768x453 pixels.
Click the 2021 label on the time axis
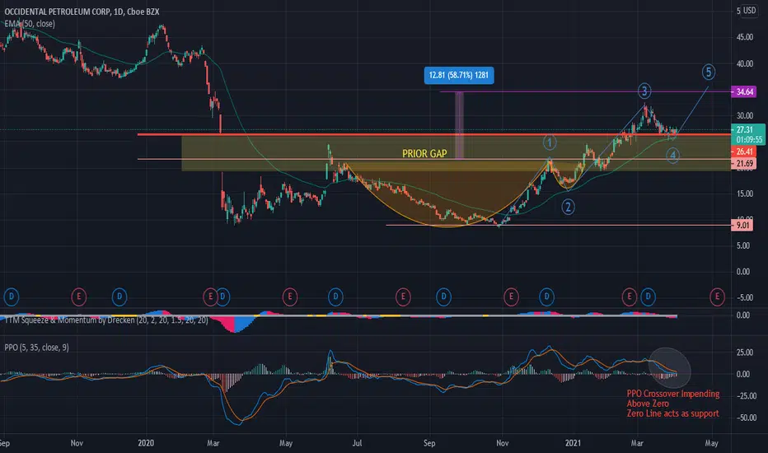(573, 443)
